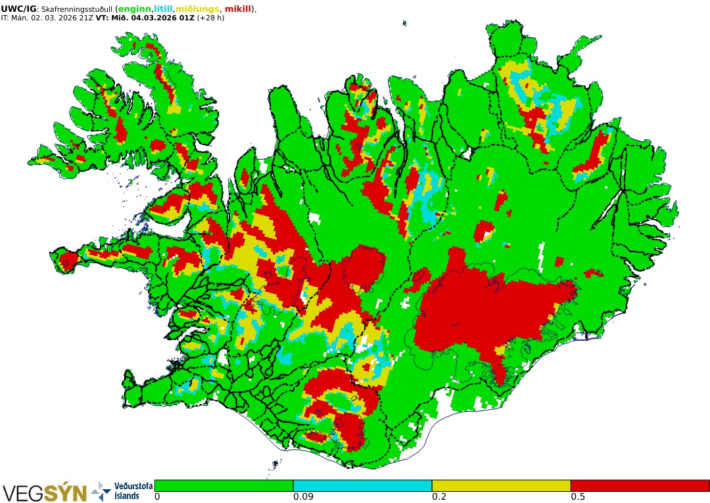Click the Veðurstofa Íslands logo
Viewport: 710px width, 503px height.
point(122,491)
